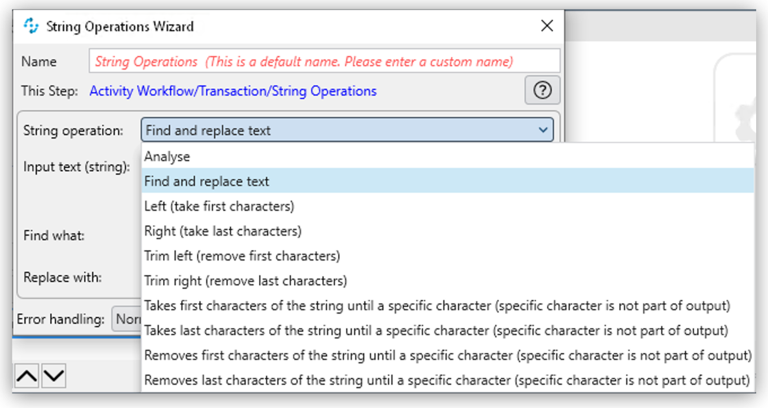This screenshot has width=768, height=408.
Task: Open help with the question mark button
Action: coord(542,90)
